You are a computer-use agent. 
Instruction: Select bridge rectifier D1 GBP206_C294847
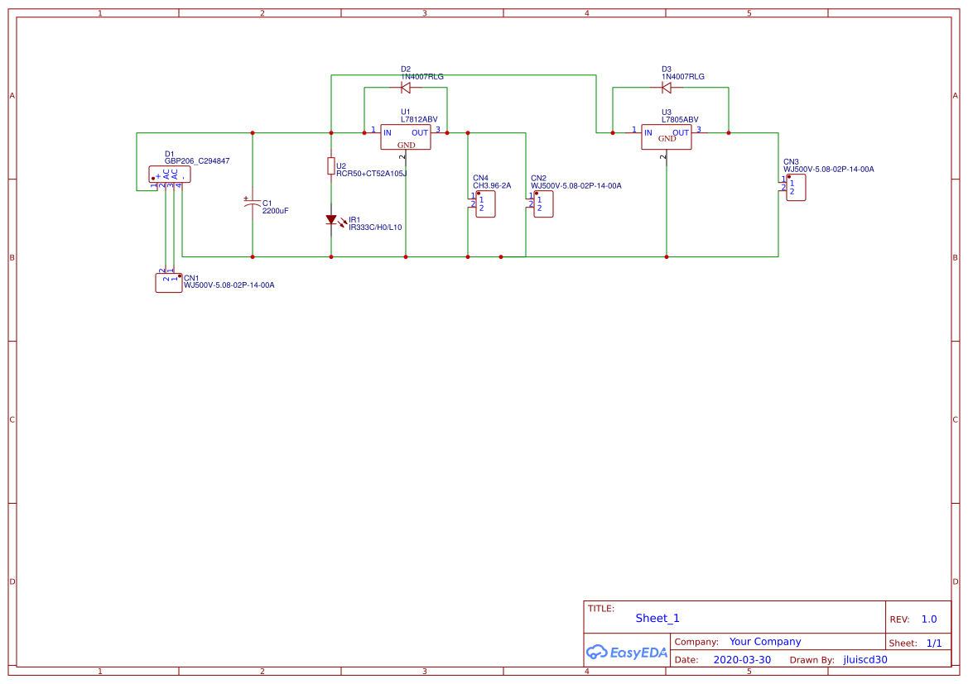click(x=170, y=175)
